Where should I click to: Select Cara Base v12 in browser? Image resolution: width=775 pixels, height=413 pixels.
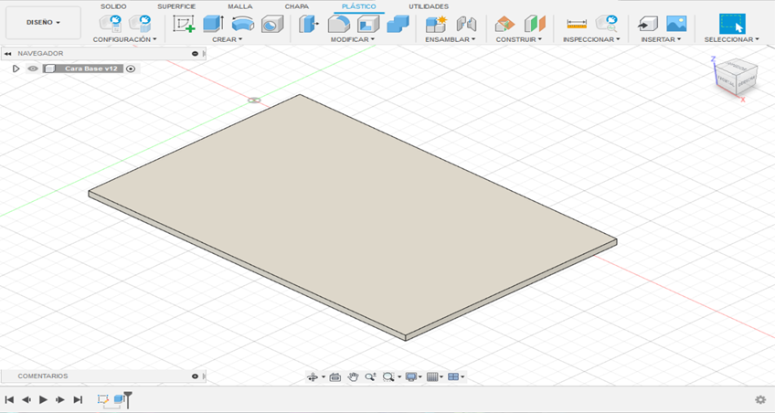click(91, 69)
